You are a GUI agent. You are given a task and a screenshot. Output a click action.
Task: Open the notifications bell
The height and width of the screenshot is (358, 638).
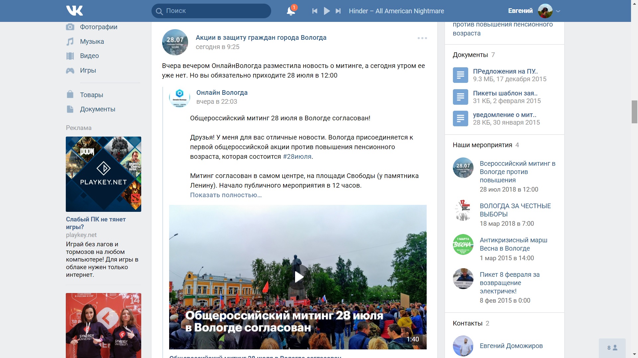coord(291,11)
